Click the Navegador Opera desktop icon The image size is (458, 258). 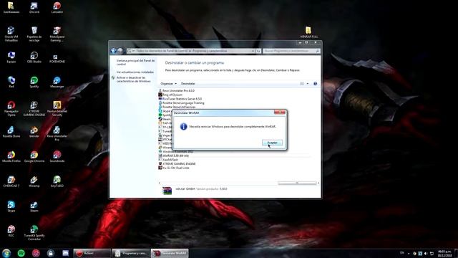click(11, 108)
